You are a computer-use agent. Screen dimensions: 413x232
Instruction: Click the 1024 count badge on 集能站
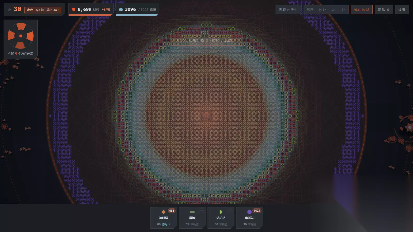[257, 211]
